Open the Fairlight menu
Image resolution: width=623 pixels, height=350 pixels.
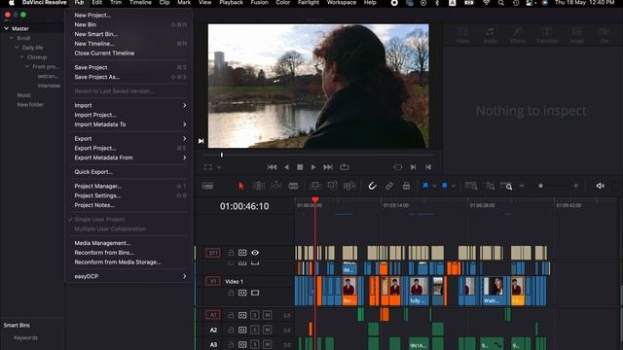309,3
